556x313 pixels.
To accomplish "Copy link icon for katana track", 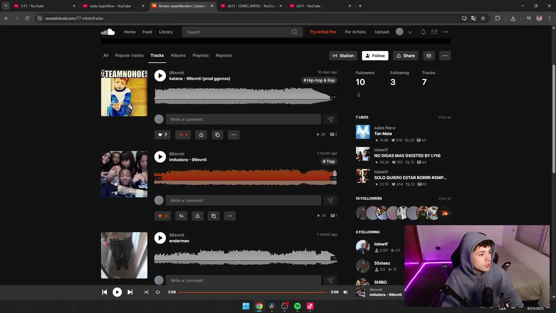I will [x=218, y=135].
